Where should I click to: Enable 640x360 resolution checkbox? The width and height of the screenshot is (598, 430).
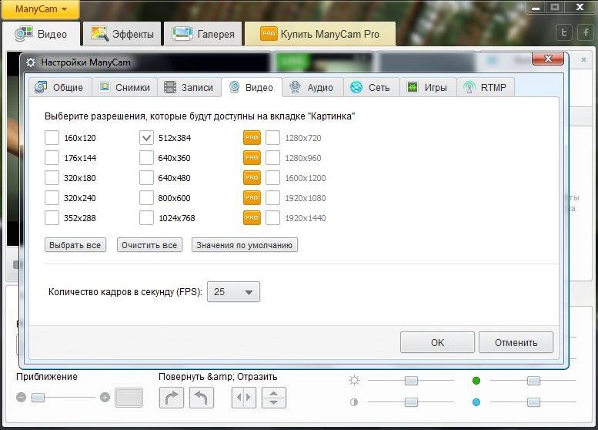pos(146,158)
